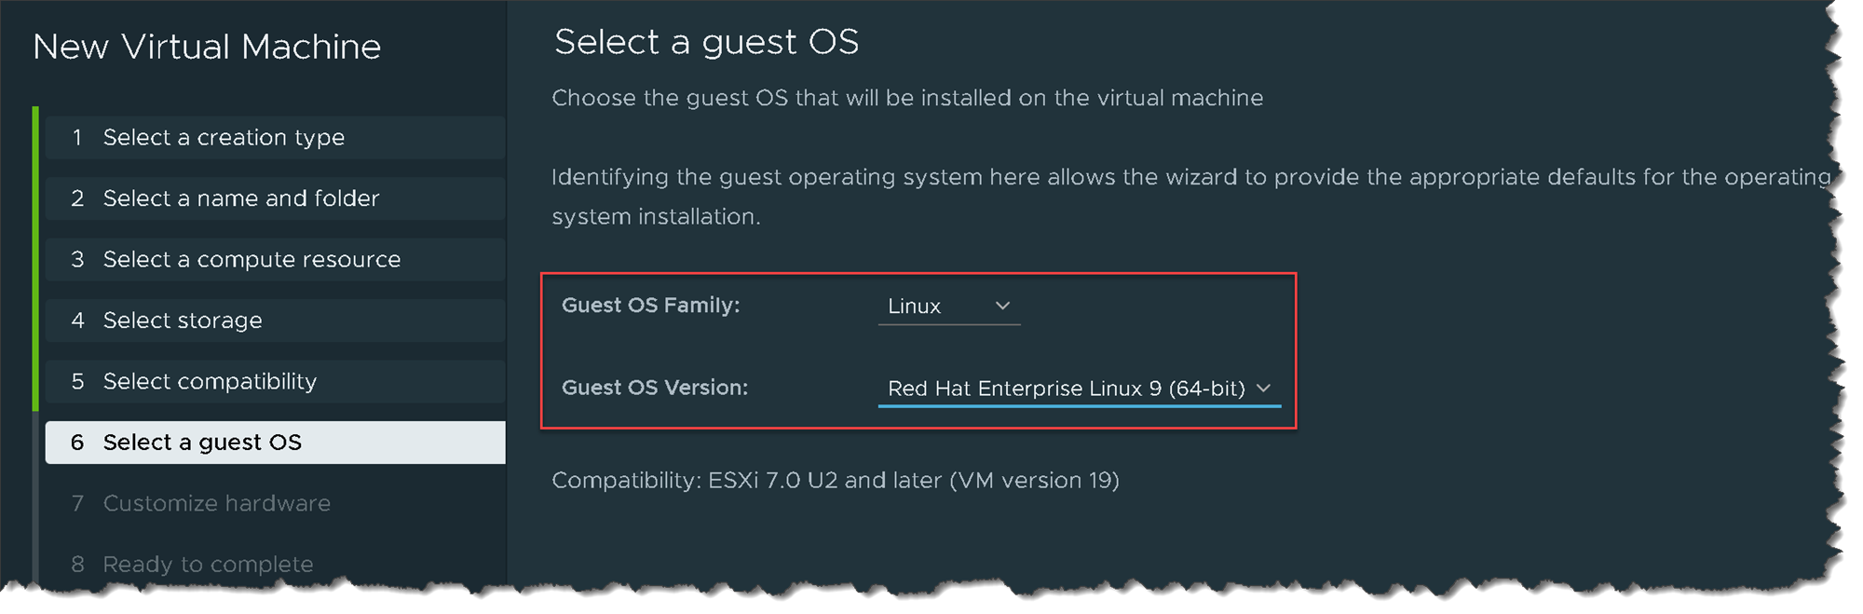Click the 'Choose the guest OS' description line
Viewport: 1863px width, 614px height.
click(x=906, y=99)
